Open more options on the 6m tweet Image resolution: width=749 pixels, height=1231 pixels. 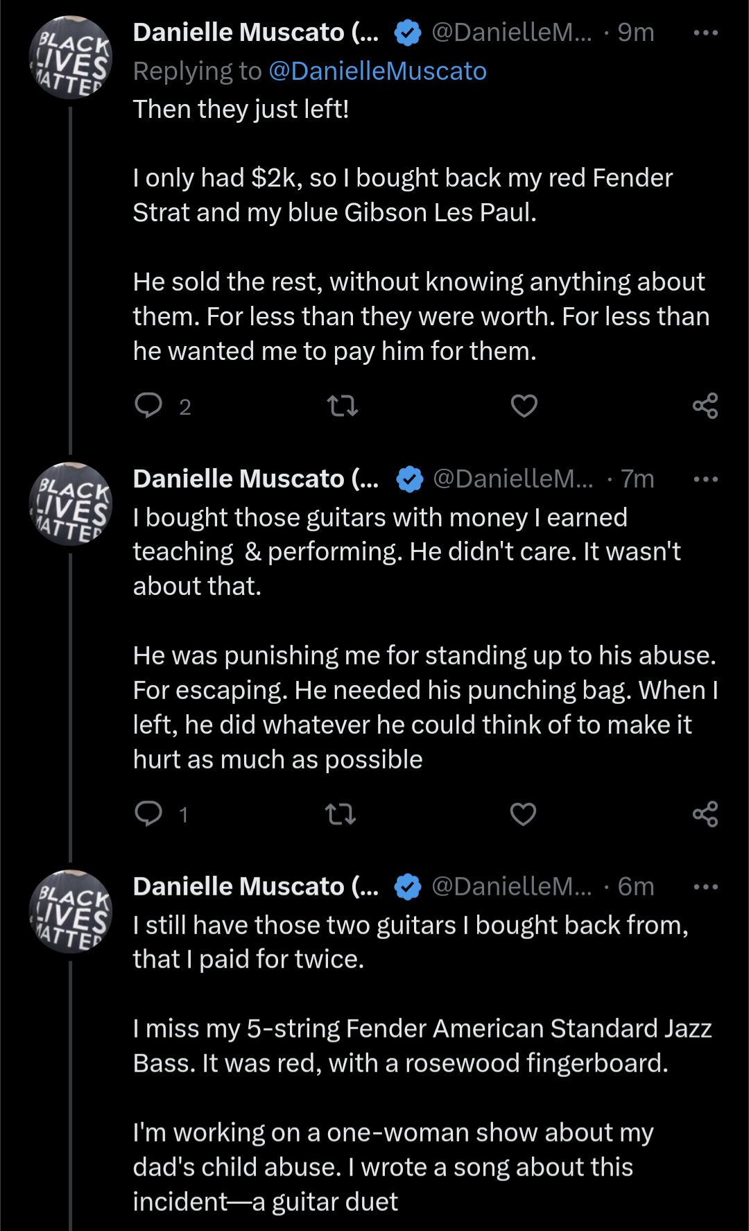click(x=705, y=887)
